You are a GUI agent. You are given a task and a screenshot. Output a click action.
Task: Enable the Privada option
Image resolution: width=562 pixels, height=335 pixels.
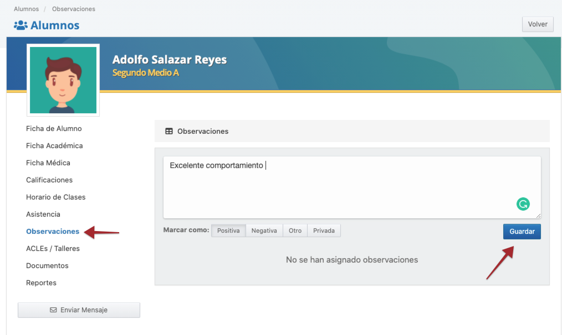[324, 231]
